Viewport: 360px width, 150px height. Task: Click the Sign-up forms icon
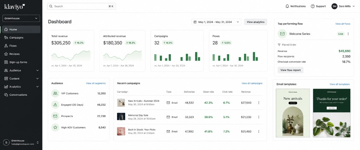pos(6,62)
